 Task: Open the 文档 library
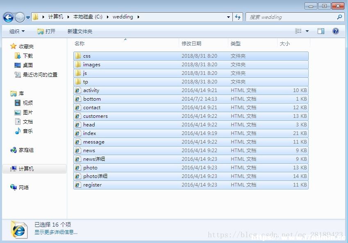click(28, 122)
